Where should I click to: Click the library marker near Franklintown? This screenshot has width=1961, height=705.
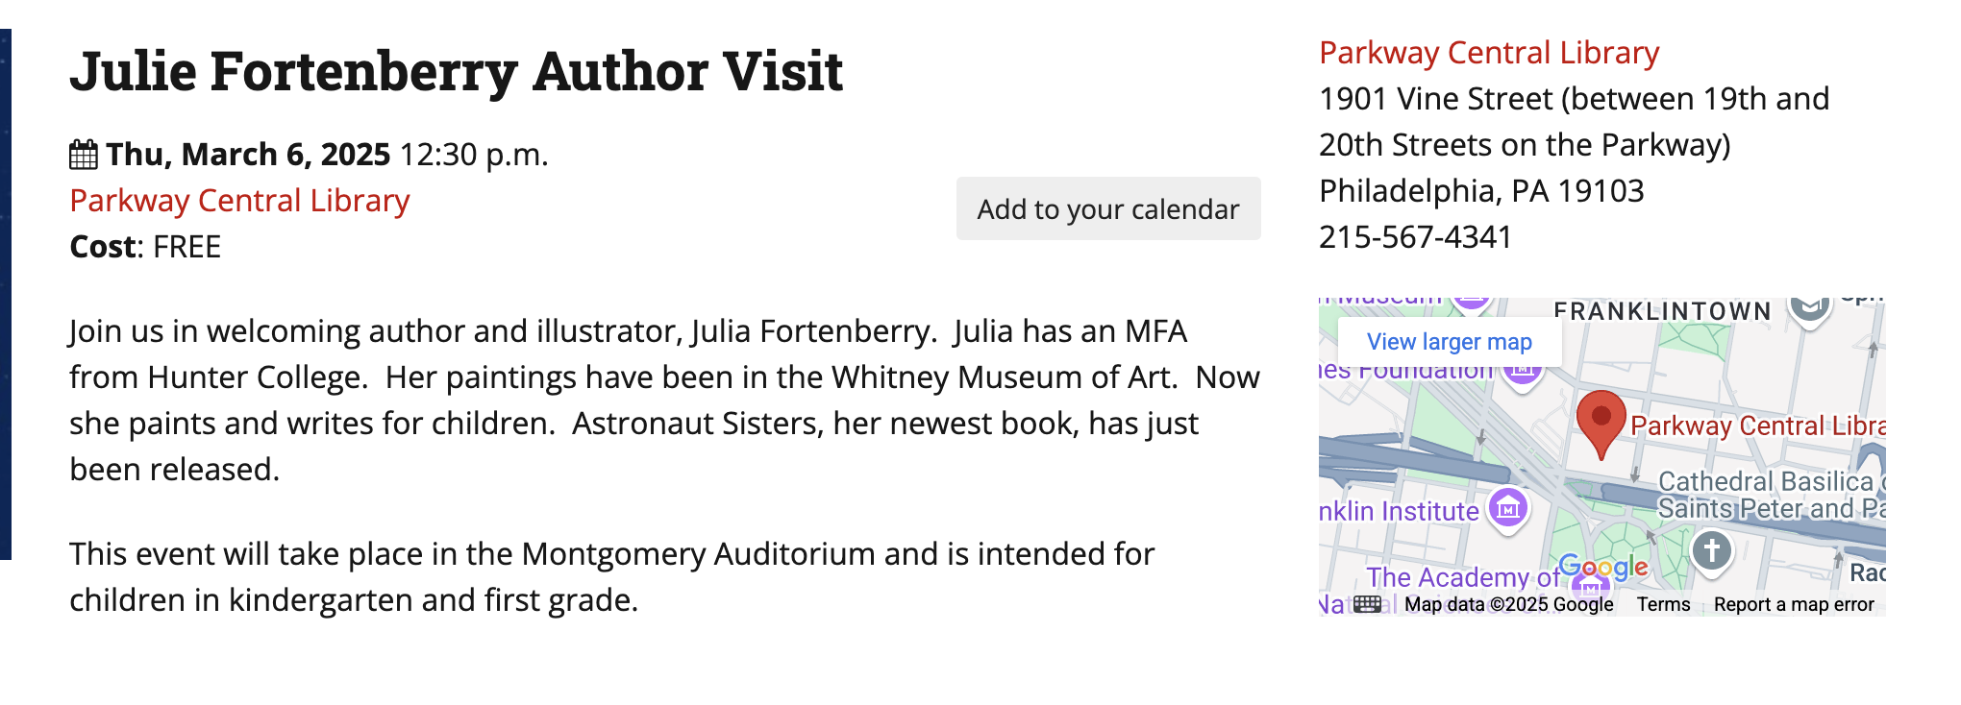pyautogui.click(x=1808, y=307)
